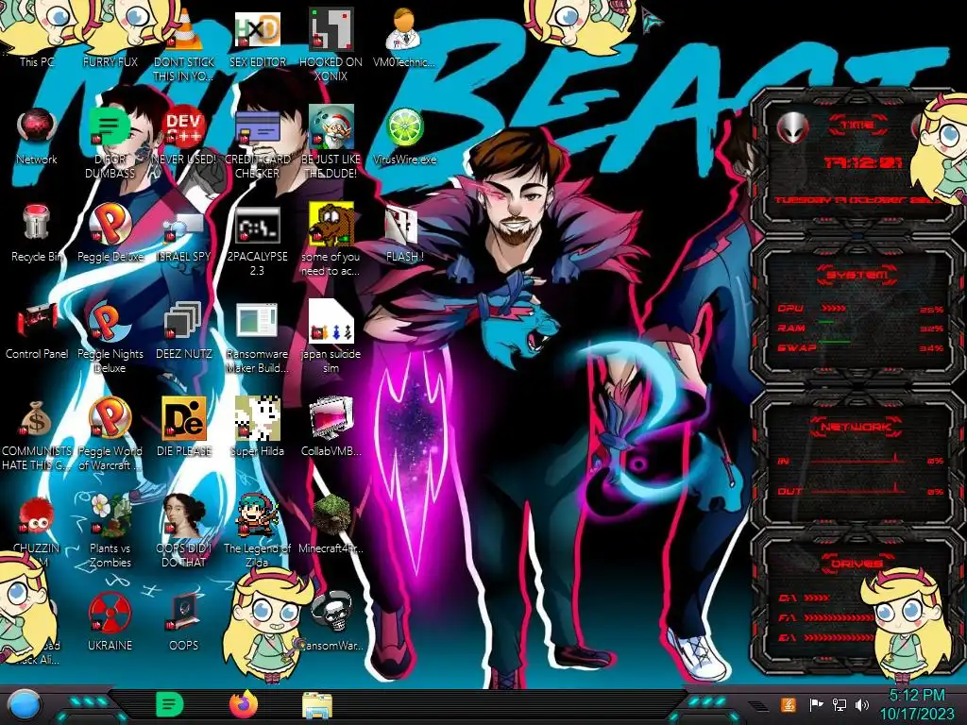Click the volume speaker tray icon
This screenshot has height=725, width=967.
pyautogui.click(x=862, y=705)
